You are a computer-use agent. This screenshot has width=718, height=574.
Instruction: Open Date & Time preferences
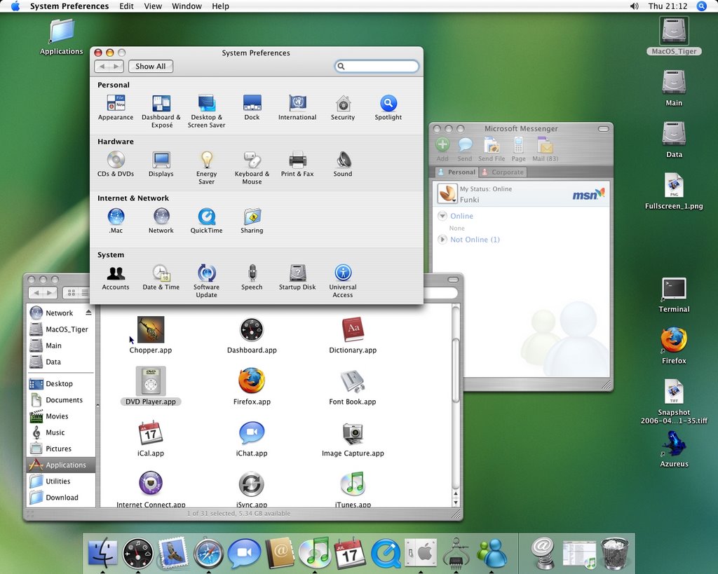pos(161,278)
